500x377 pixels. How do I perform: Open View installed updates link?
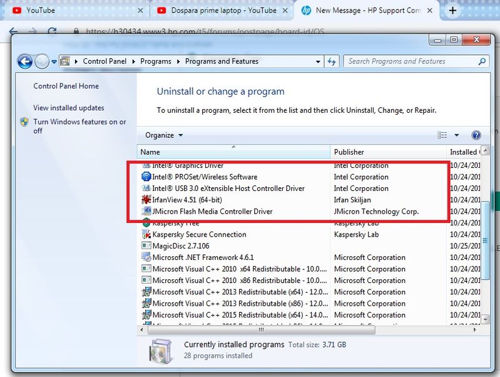coord(69,108)
